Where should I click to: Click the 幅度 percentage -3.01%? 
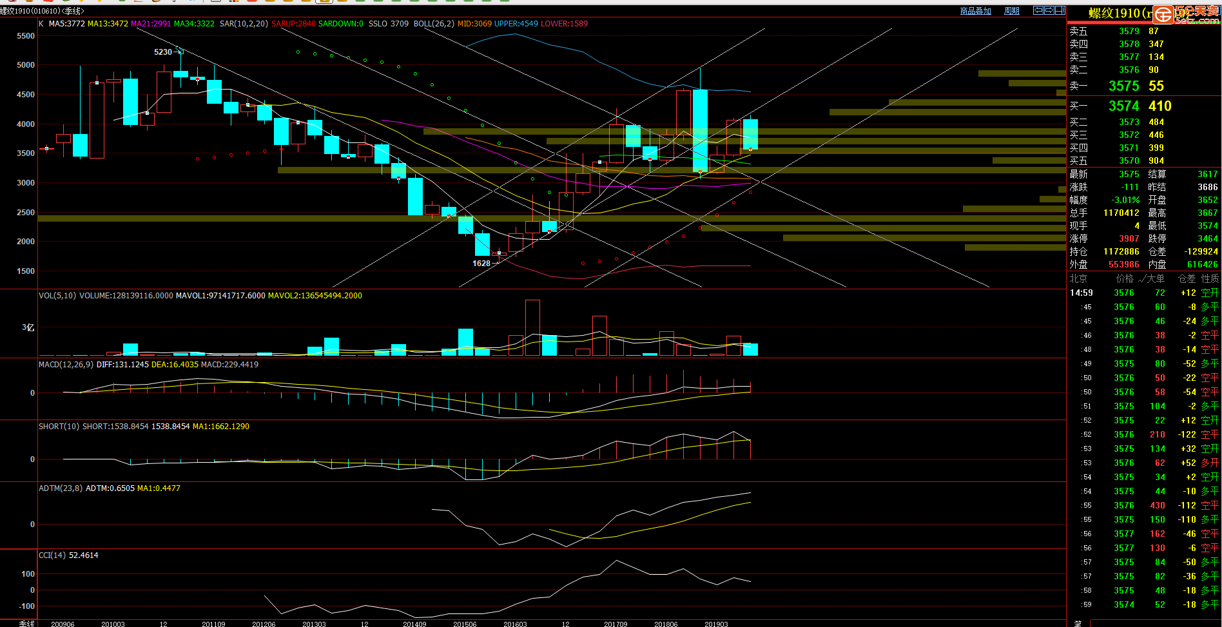1125,200
